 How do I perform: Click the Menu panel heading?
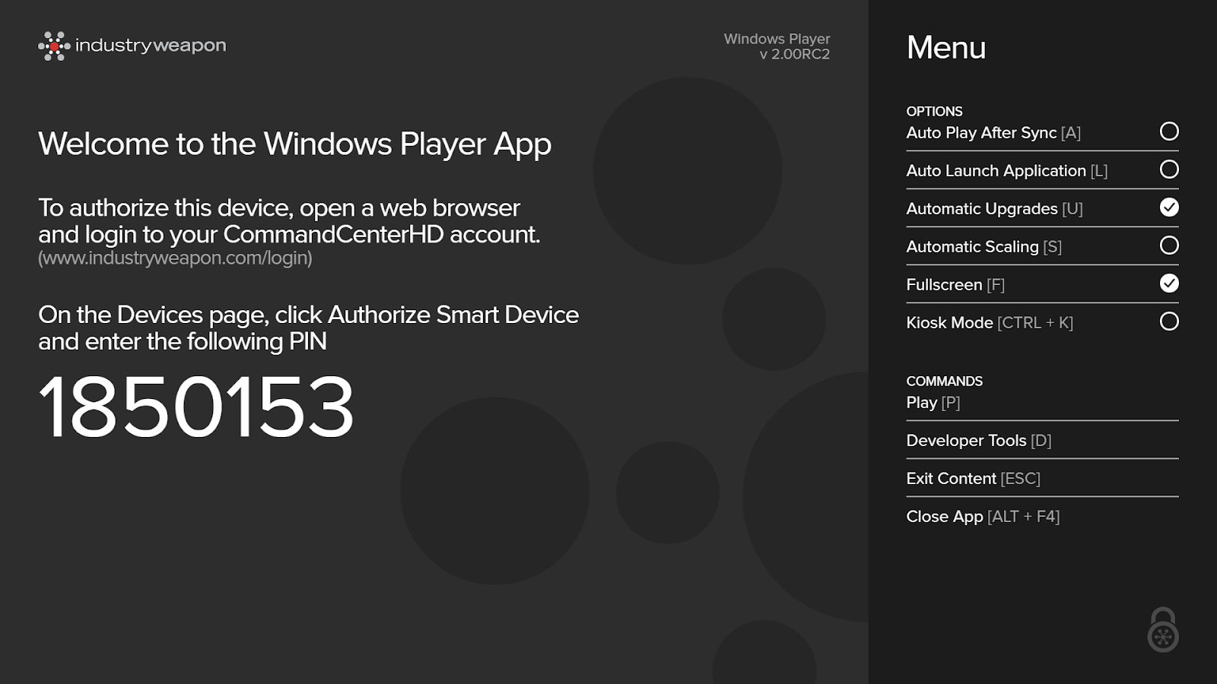click(946, 48)
